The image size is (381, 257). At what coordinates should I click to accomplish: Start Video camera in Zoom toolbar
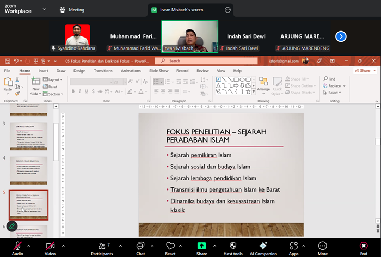click(x=50, y=248)
